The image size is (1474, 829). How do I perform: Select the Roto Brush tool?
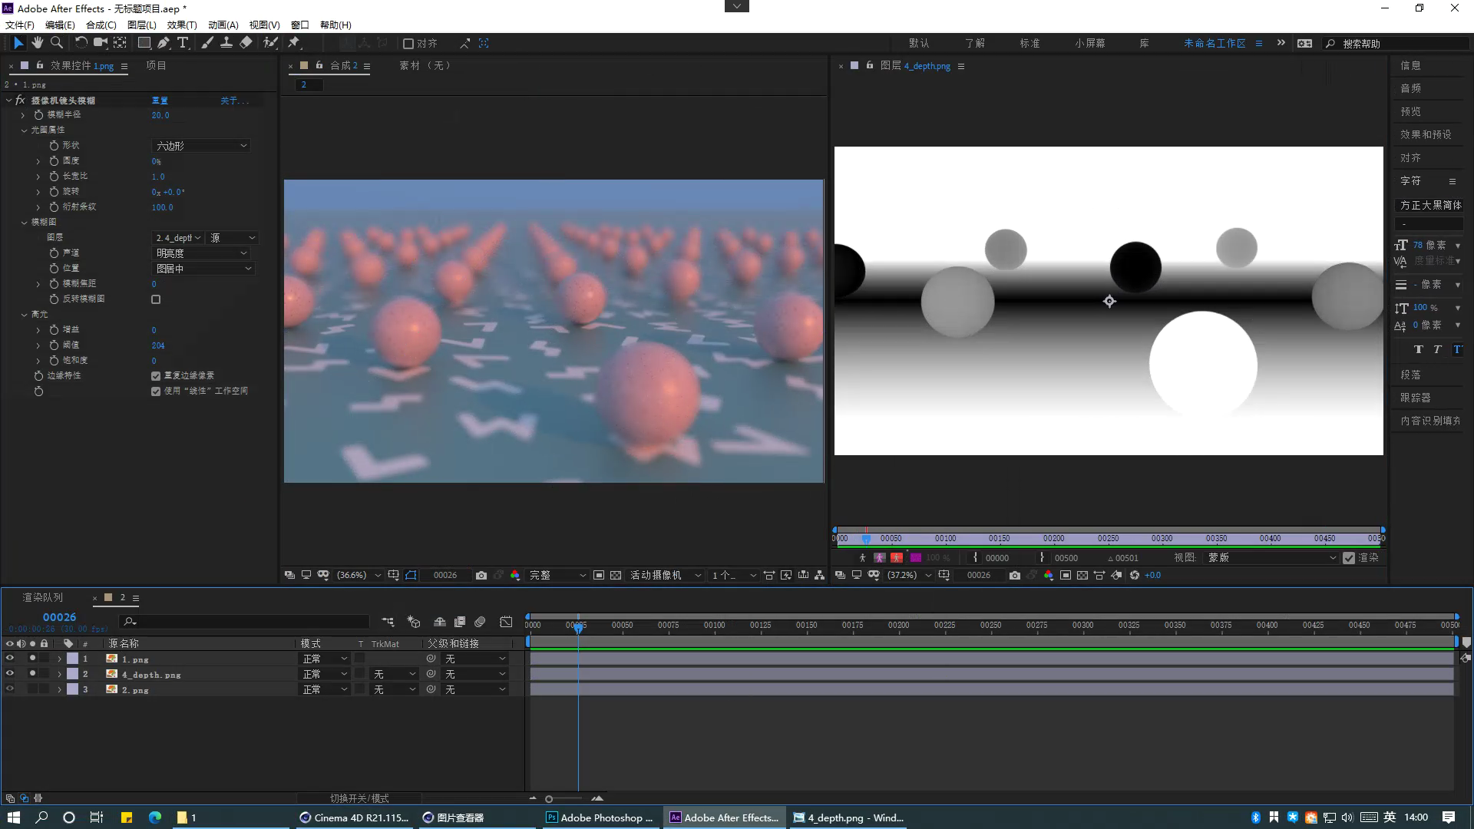270,43
